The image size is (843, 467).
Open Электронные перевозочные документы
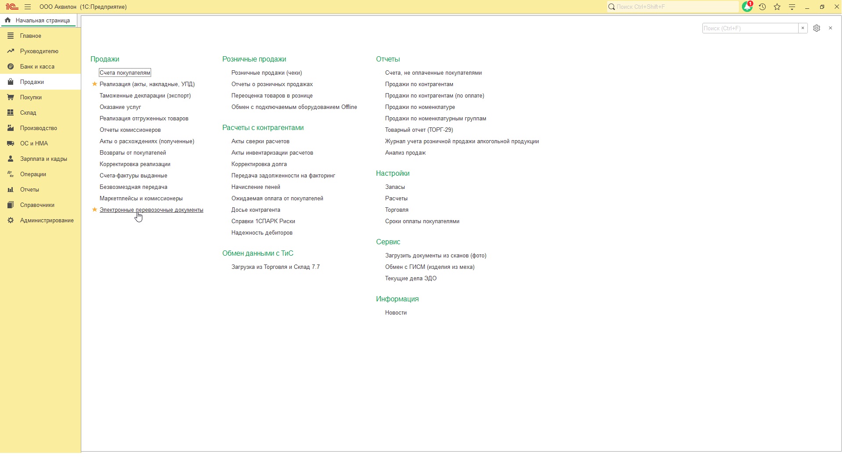[x=151, y=210]
